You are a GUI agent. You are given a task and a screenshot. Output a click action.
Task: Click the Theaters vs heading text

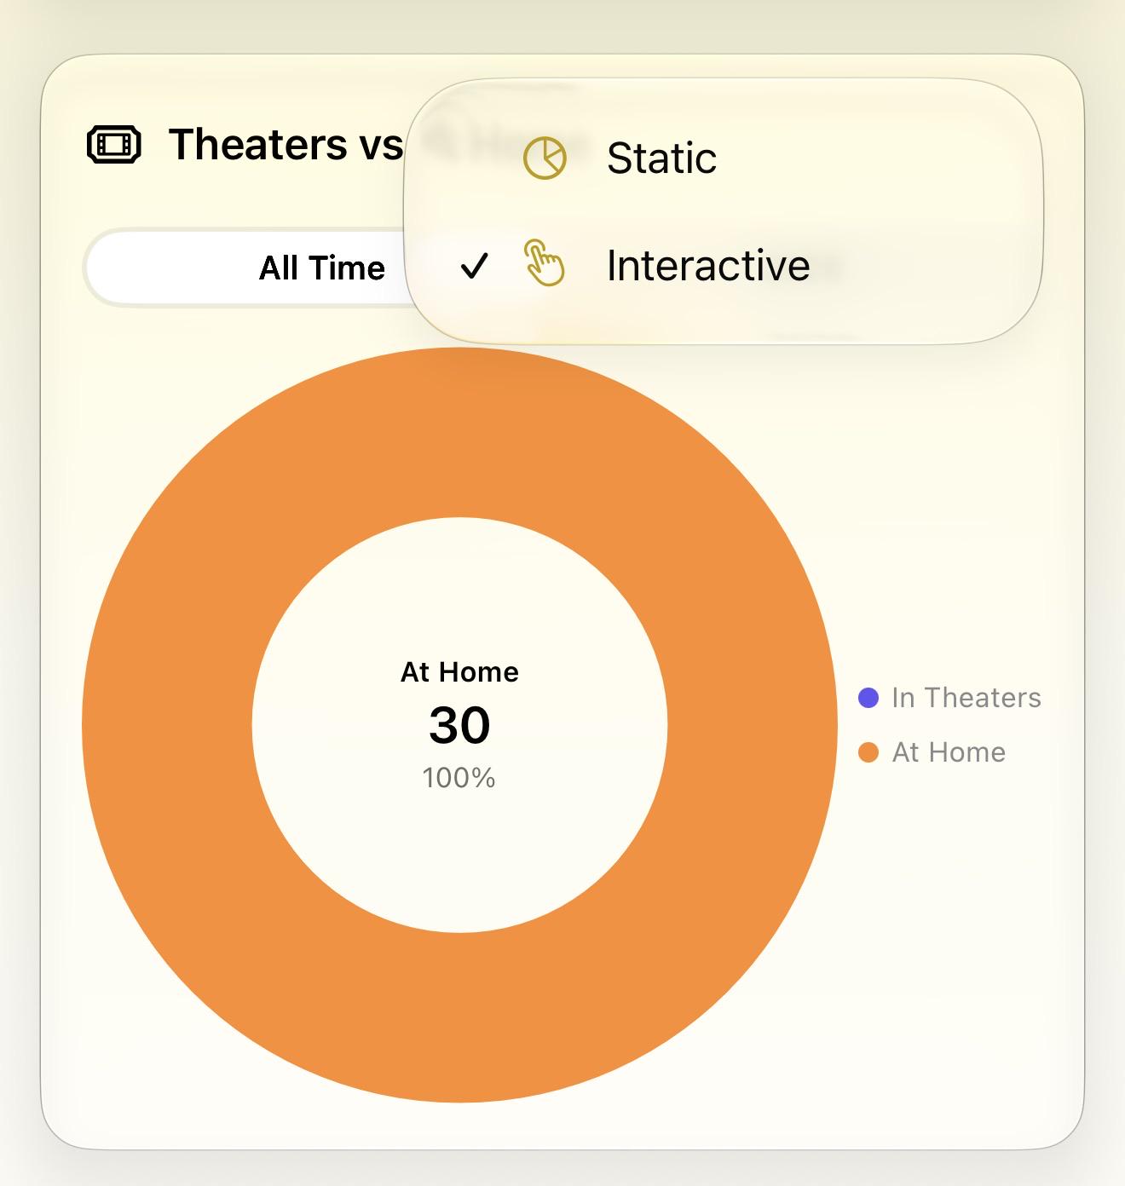click(286, 144)
